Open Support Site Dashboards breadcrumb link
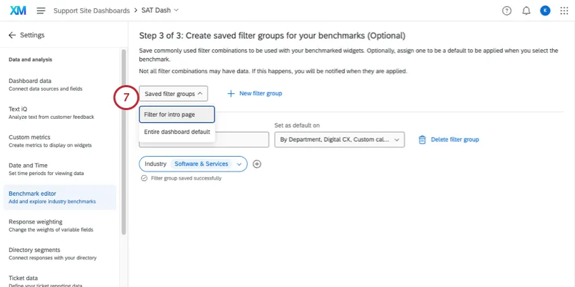The width and height of the screenshot is (575, 287). [x=91, y=11]
